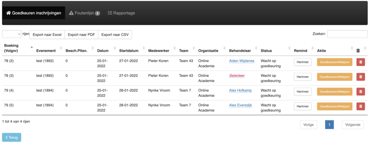Export table via Export naar Excel

tap(47, 35)
